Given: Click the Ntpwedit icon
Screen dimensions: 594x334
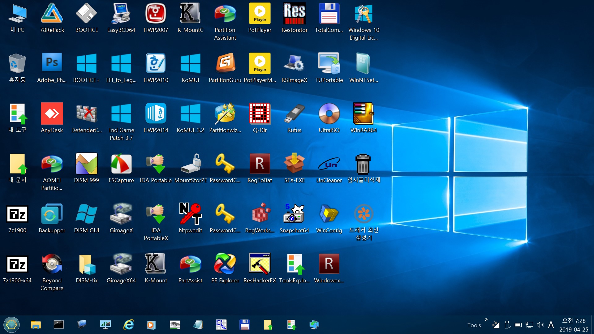Looking at the screenshot, I should click(x=190, y=214).
